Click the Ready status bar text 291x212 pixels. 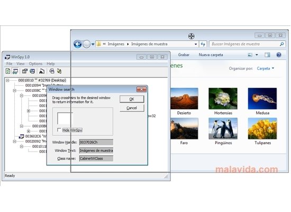[x=10, y=176]
